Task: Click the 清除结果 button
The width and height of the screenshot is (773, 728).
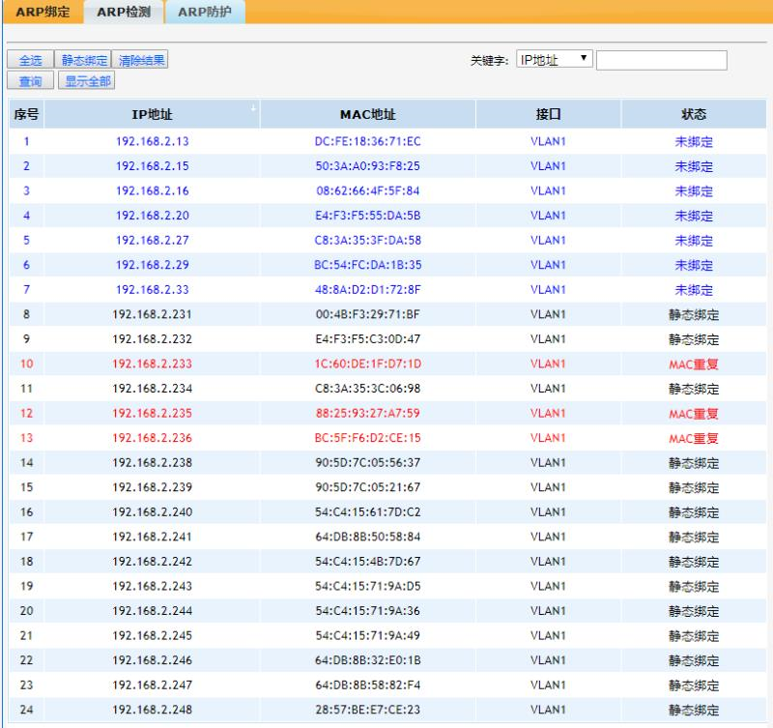Action: 141,61
